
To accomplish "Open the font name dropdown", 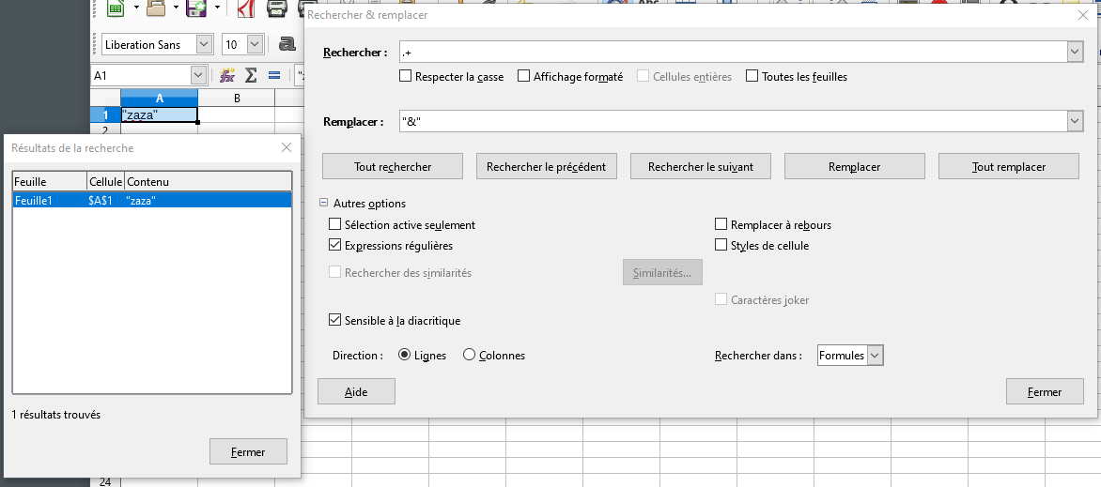I will point(204,44).
